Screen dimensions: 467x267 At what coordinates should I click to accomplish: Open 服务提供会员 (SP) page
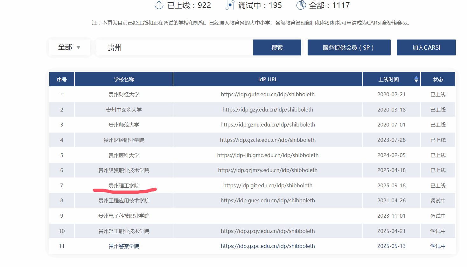point(349,47)
